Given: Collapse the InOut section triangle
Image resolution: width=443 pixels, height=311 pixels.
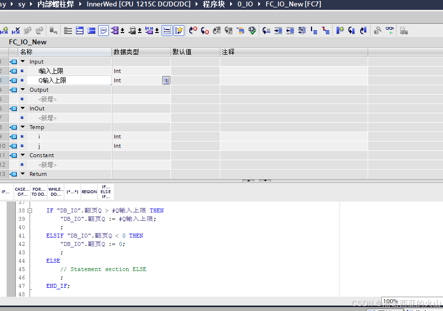Looking at the screenshot, I should coord(23,108).
